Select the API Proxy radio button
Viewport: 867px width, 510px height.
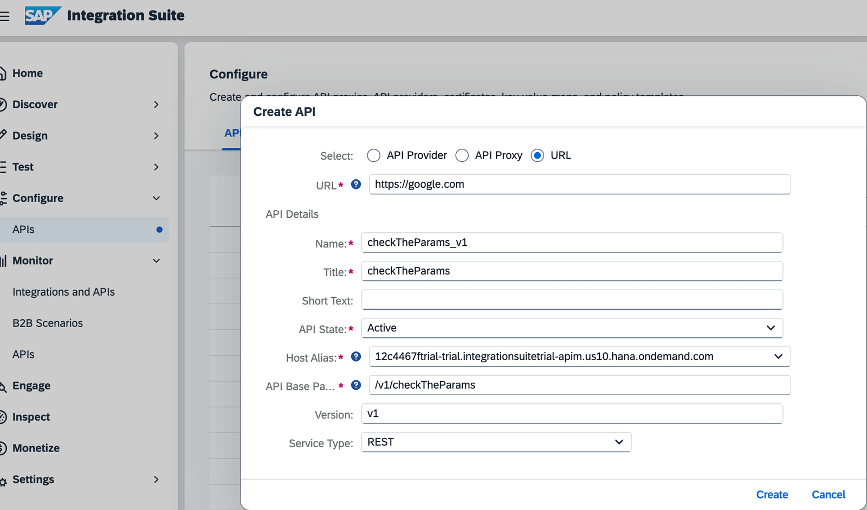click(462, 155)
